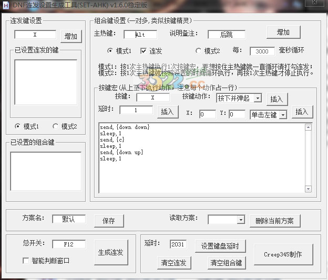Screen dimensions: 328x280
Task: Click 插入 next to macro 延时 field
Action: [168, 112]
